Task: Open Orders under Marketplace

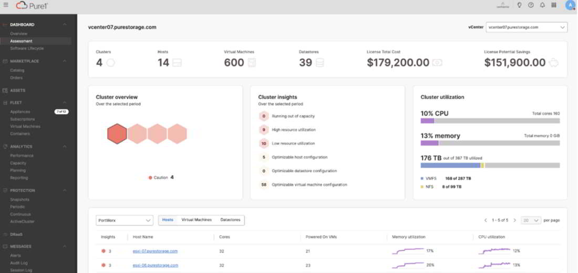Action: click(x=17, y=78)
